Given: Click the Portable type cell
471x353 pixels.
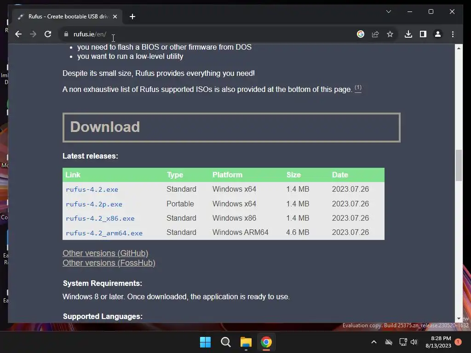Looking at the screenshot, I should tap(180, 204).
